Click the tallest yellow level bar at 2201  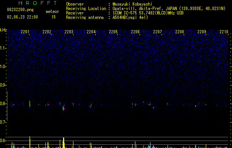(30, 142)
